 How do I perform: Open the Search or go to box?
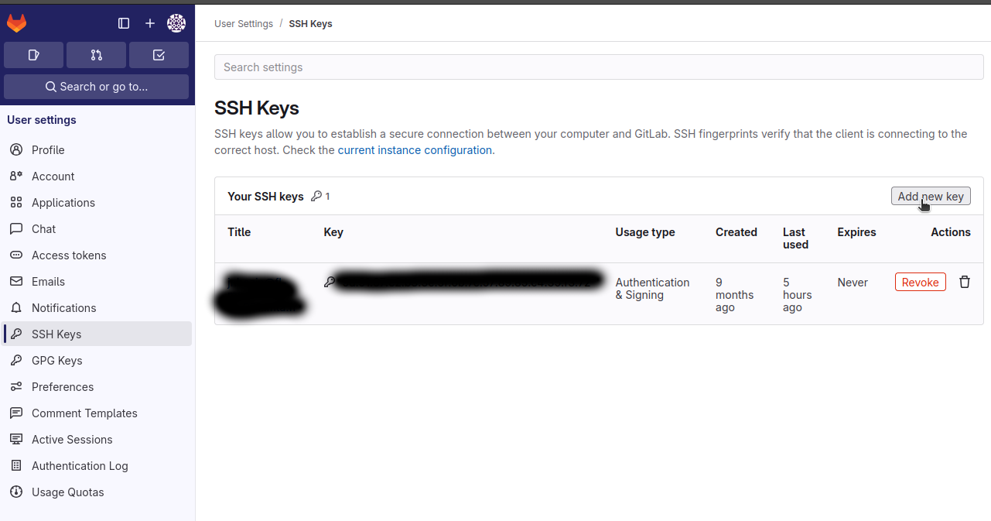click(96, 87)
